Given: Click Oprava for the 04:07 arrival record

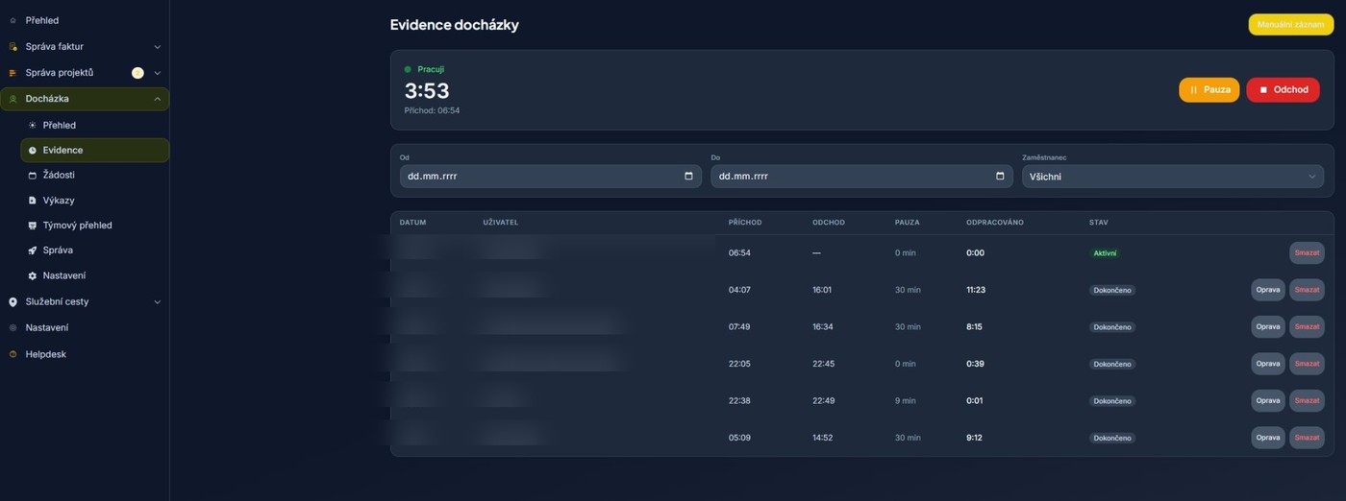Looking at the screenshot, I should (1267, 290).
